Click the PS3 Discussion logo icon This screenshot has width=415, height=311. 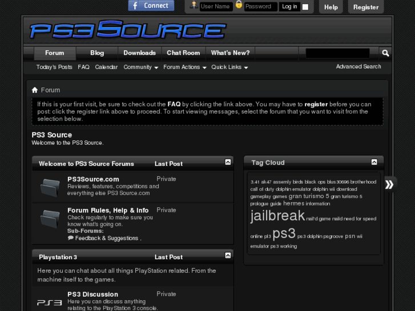50,302
